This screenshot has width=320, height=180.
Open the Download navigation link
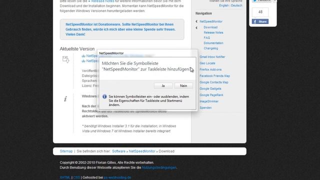[210, 27]
